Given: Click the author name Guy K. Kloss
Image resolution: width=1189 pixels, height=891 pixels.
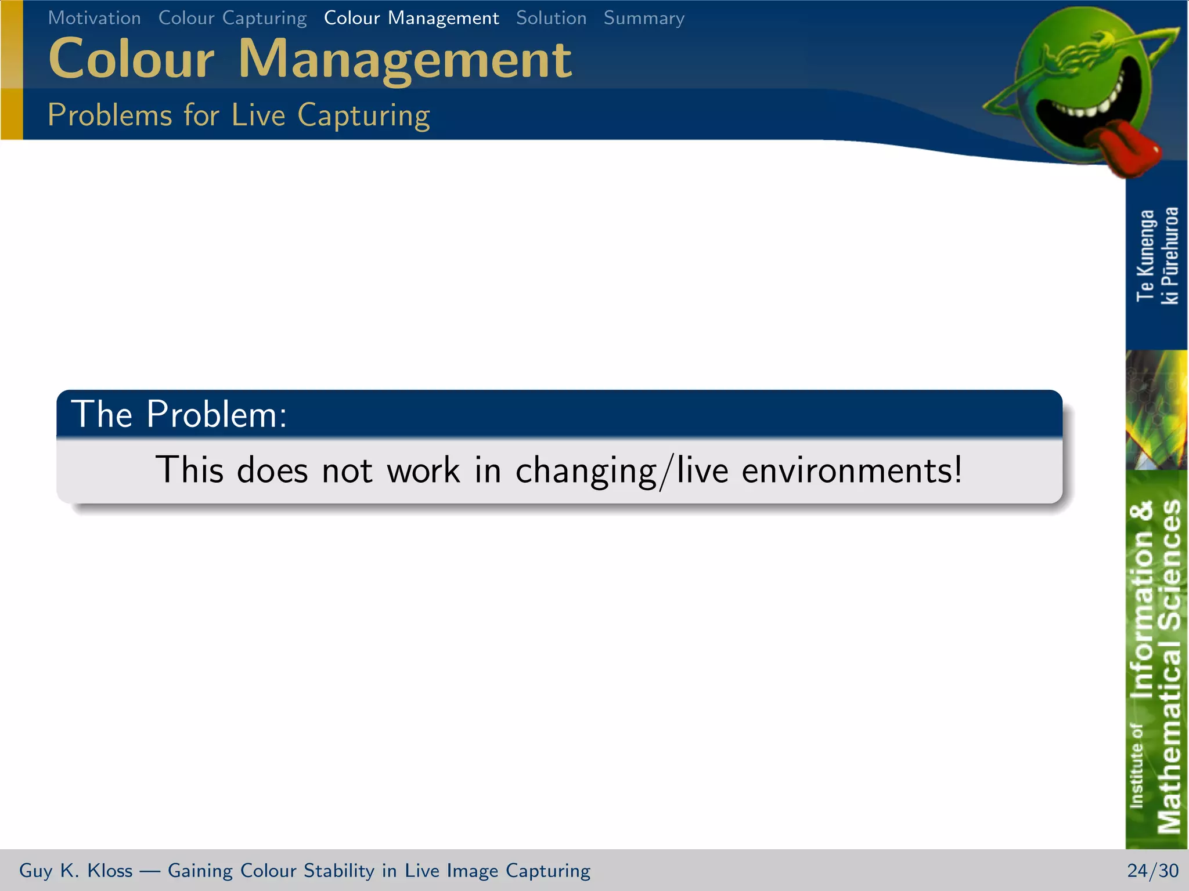Looking at the screenshot, I should click(x=75, y=870).
